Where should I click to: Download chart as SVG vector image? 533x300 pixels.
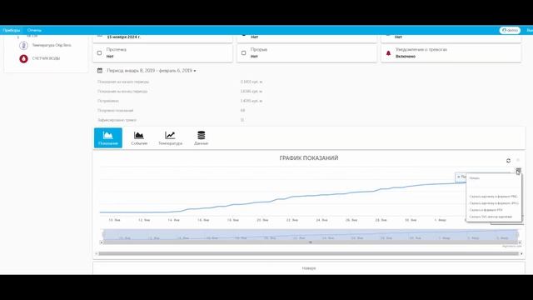point(491,217)
